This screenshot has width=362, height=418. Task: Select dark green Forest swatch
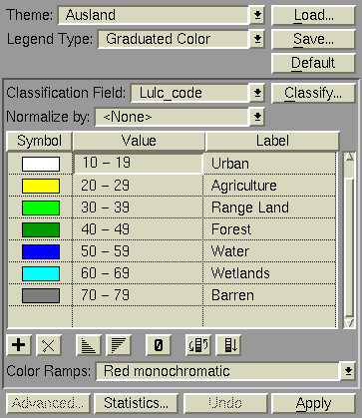(x=41, y=229)
